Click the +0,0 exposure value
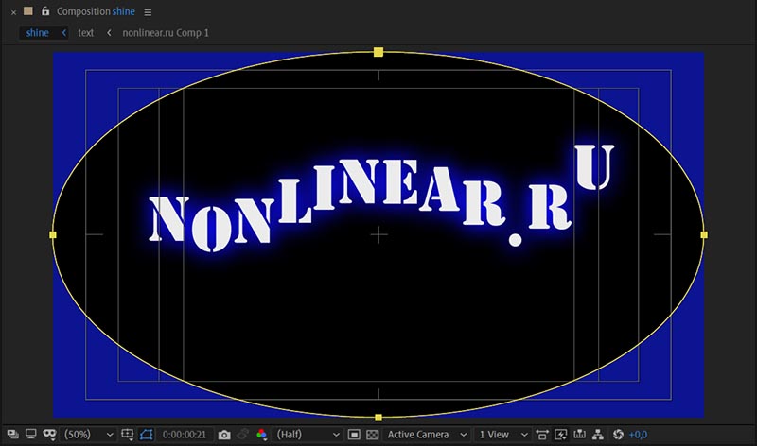This screenshot has width=757, height=446. [638, 435]
